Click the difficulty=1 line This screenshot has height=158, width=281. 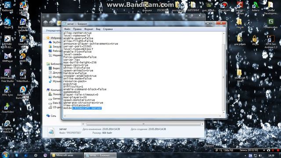point(73,86)
